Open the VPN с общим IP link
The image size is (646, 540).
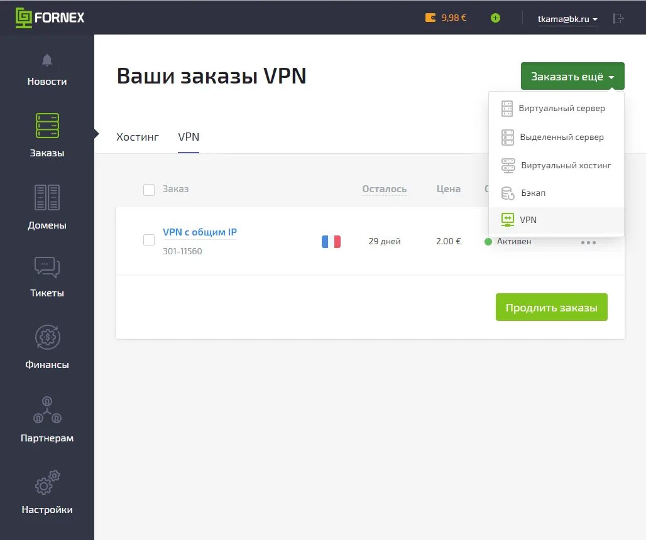200,232
